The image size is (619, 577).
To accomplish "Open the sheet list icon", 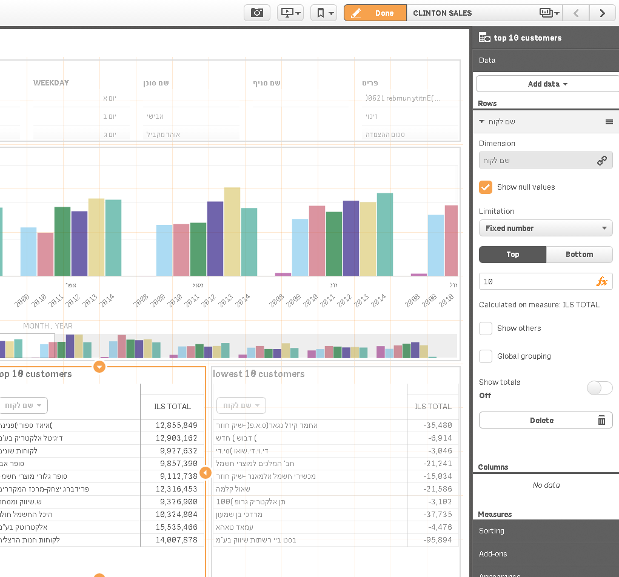I will tap(549, 13).
